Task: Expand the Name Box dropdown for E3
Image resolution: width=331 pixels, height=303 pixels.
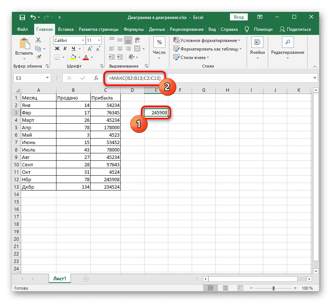Action: click(47, 78)
